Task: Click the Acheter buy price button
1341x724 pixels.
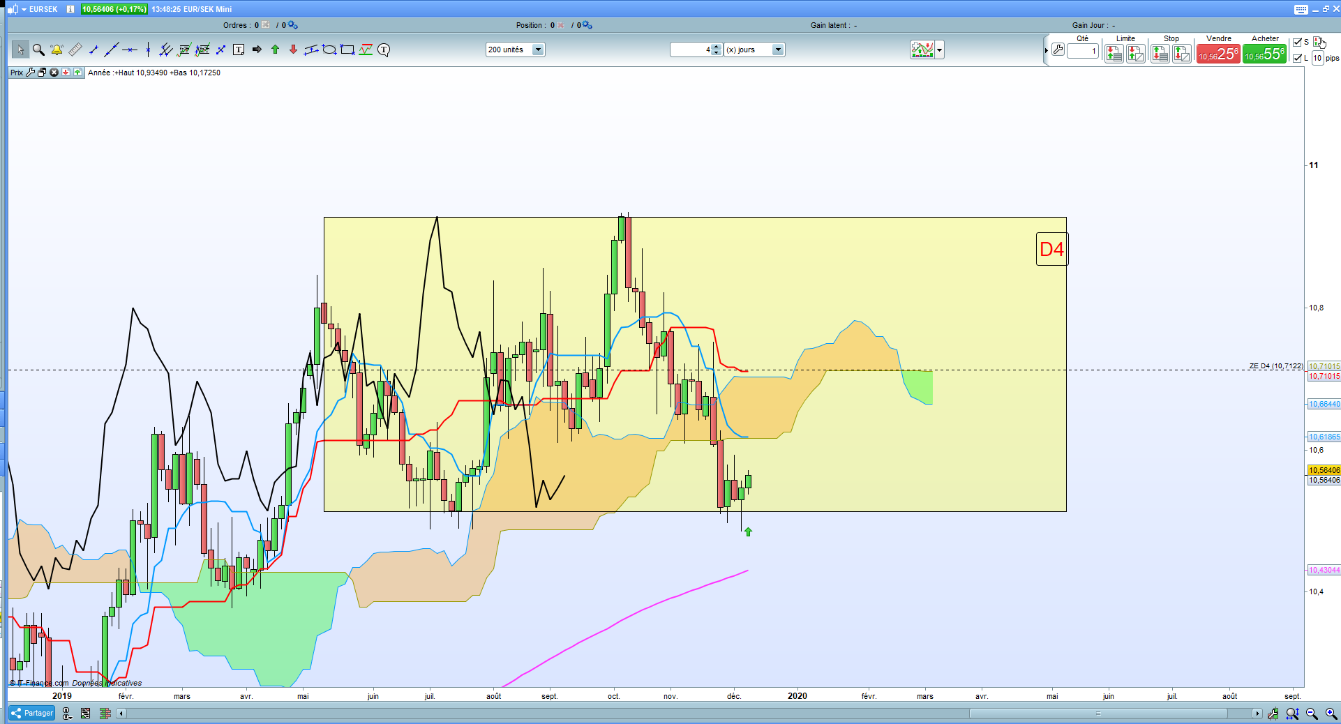Action: point(1264,54)
